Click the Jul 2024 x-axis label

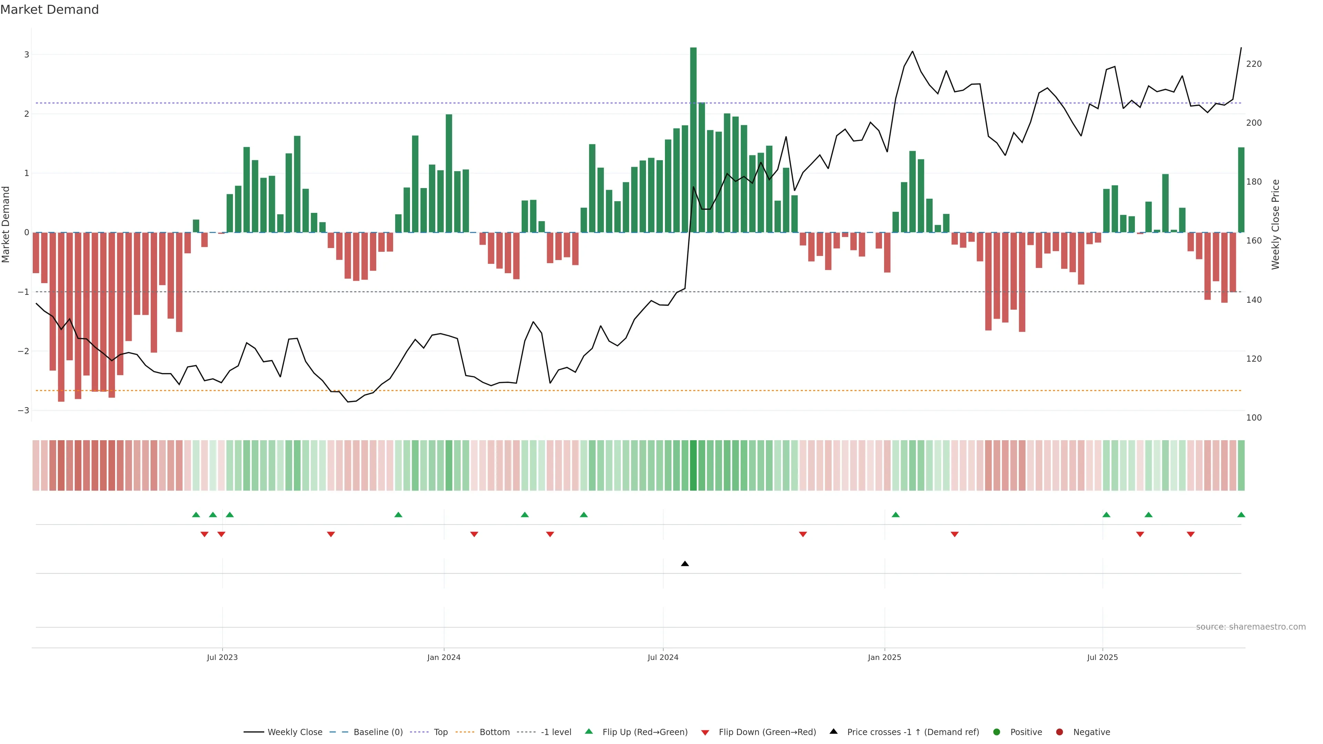[x=663, y=657]
